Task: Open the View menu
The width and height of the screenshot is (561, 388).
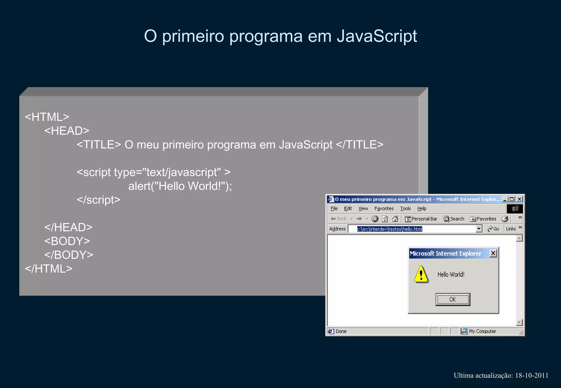Action: (363, 209)
